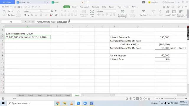The height and width of the screenshot is (106, 189).
Task: Click the Windows Start button
Action: tap(3, 103)
